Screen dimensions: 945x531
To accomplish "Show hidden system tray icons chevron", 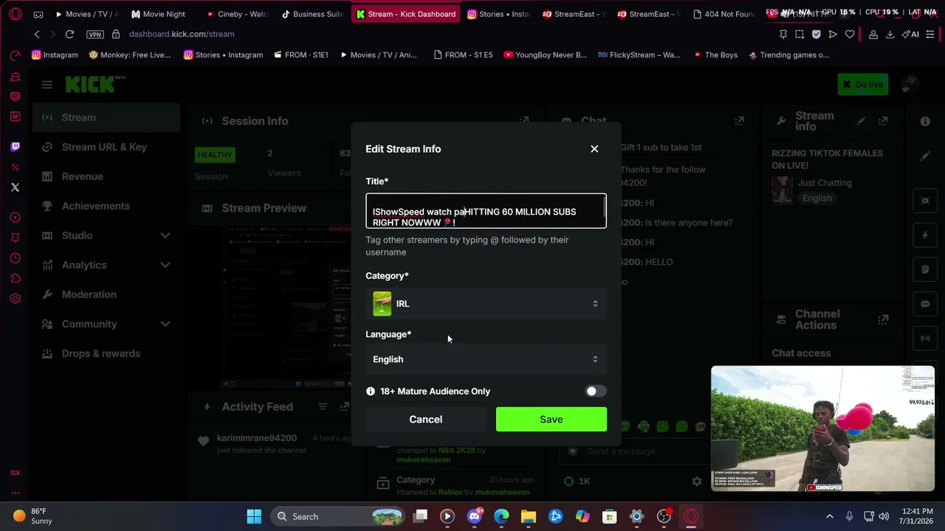I will pyautogui.click(x=829, y=516).
